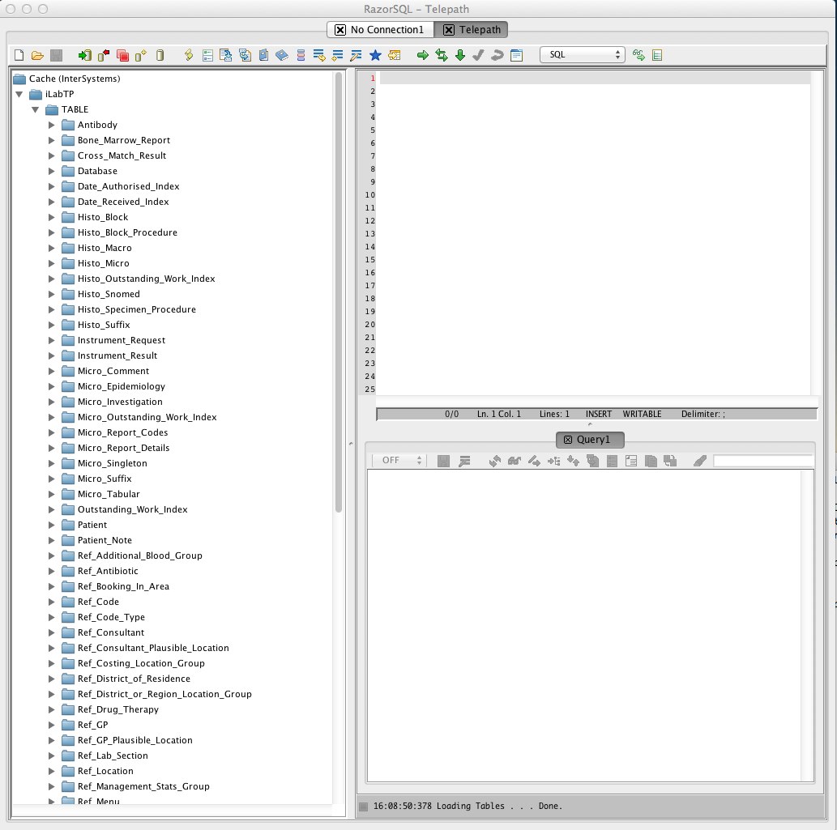Click the results filter text field
This screenshot has width=837, height=830.
pyautogui.click(x=763, y=461)
